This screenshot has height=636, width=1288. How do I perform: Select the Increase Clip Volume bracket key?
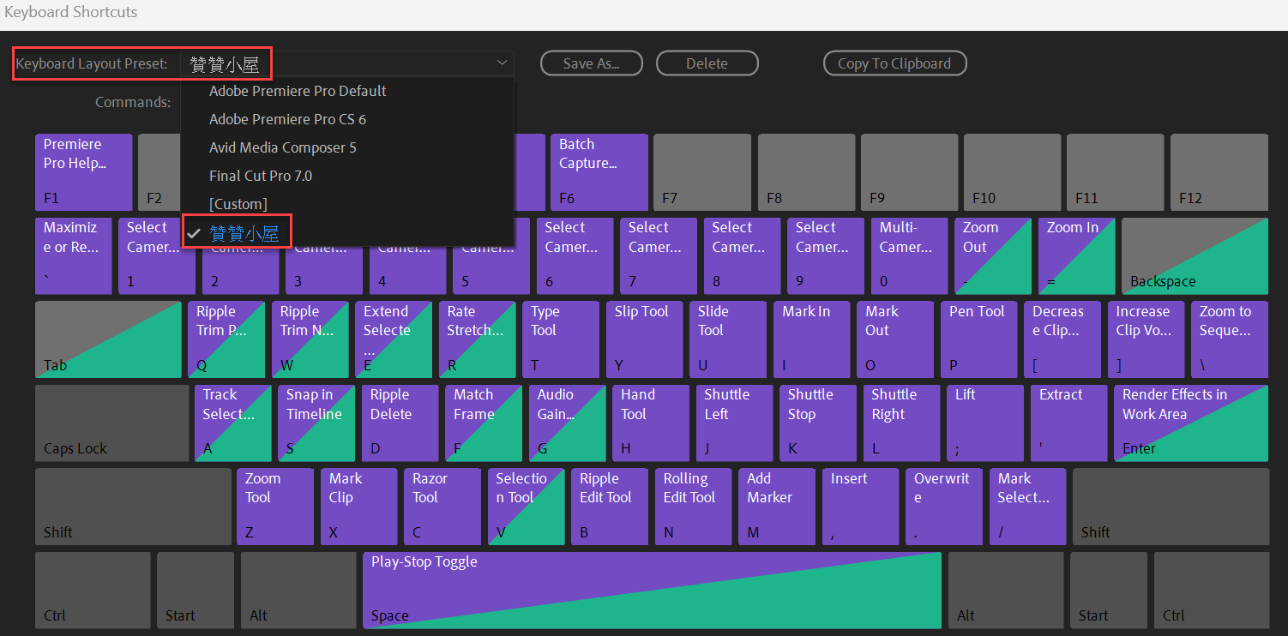[x=1147, y=339]
